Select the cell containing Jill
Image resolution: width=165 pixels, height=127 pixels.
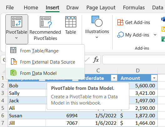pos(27,123)
